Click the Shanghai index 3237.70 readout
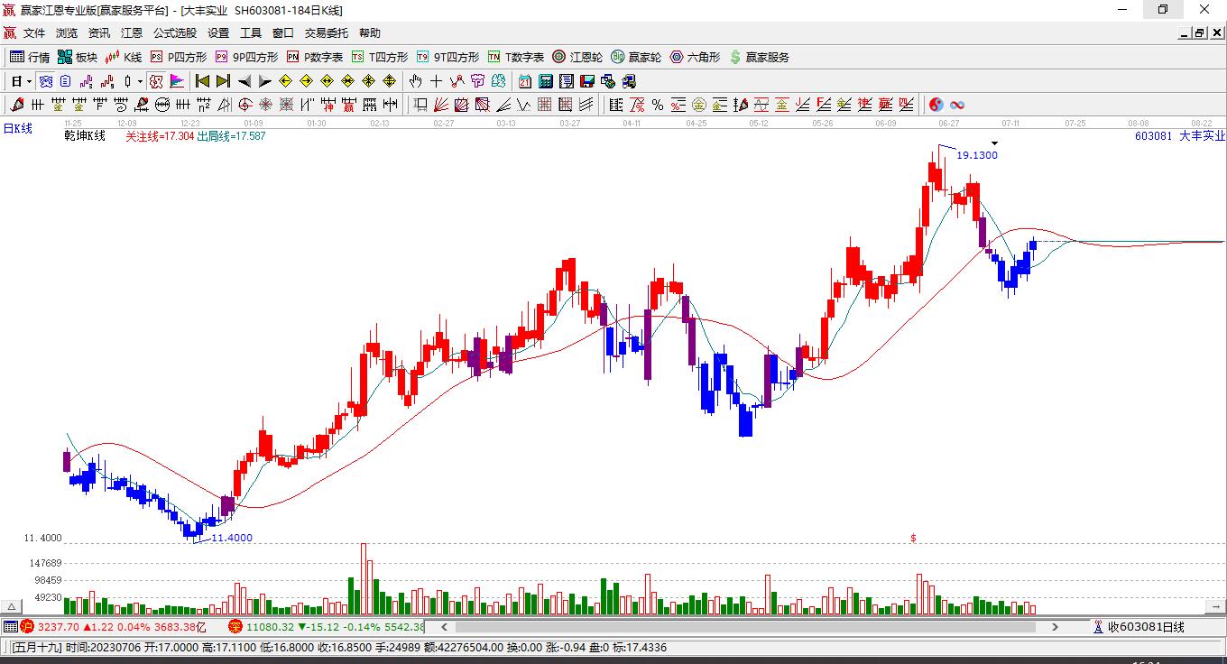 coord(60,627)
